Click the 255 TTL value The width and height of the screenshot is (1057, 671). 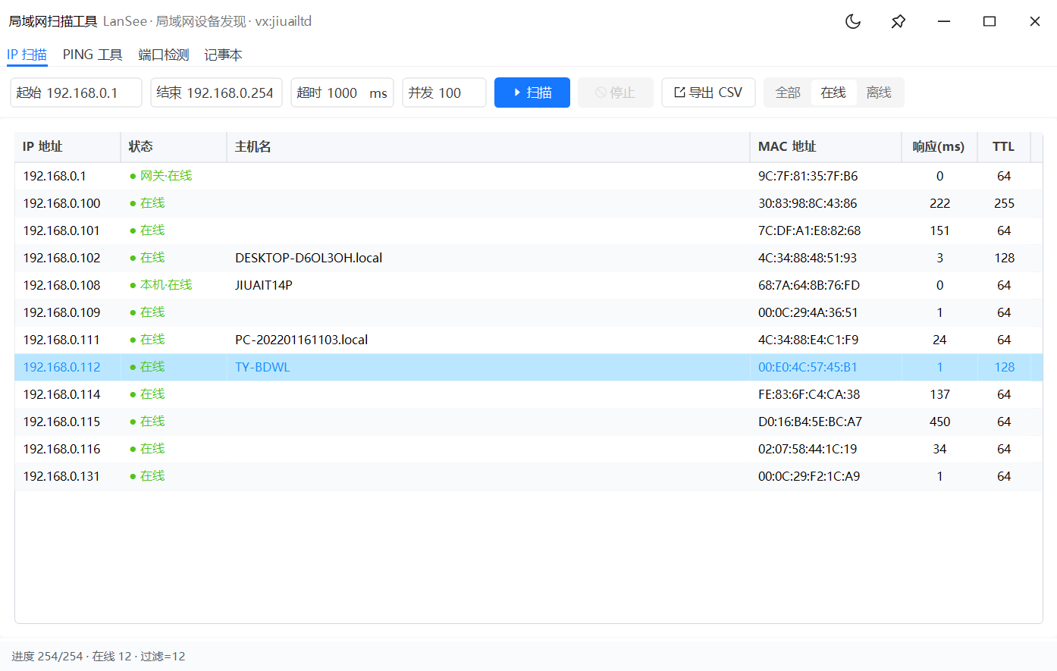[x=1004, y=203]
